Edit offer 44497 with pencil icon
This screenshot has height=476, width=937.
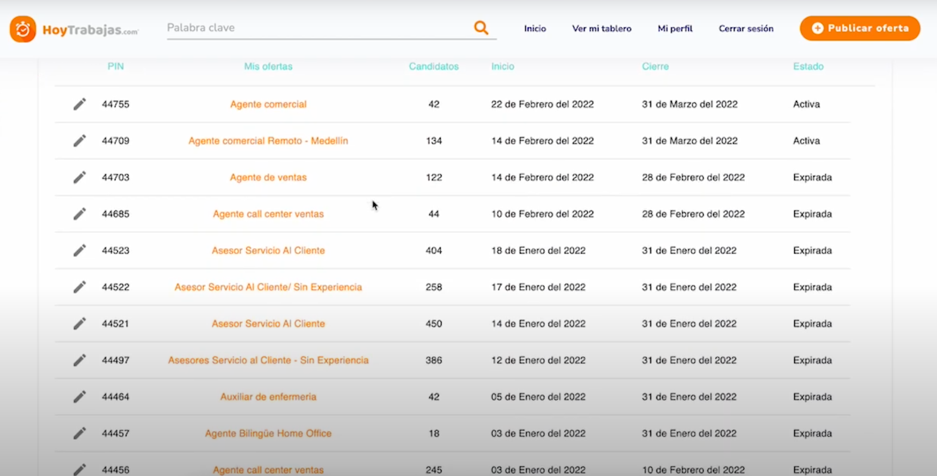pos(79,360)
